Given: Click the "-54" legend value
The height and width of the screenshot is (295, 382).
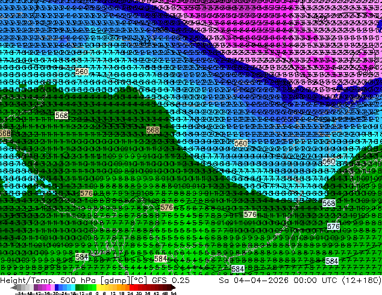Looking at the screenshot, I should (19, 294).
